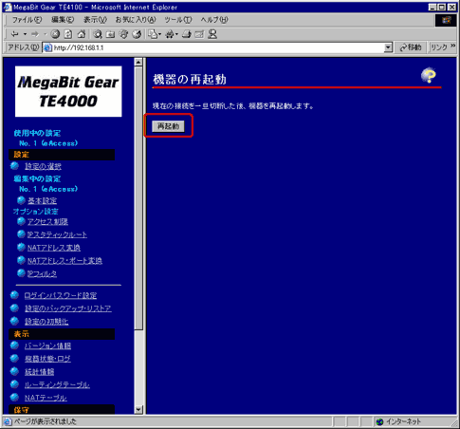The height and width of the screenshot is (429, 460).
Task: Open the NATアドレス変換 link
Action: [x=54, y=248]
